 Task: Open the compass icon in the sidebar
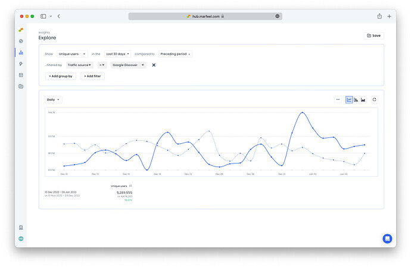pos(21,41)
